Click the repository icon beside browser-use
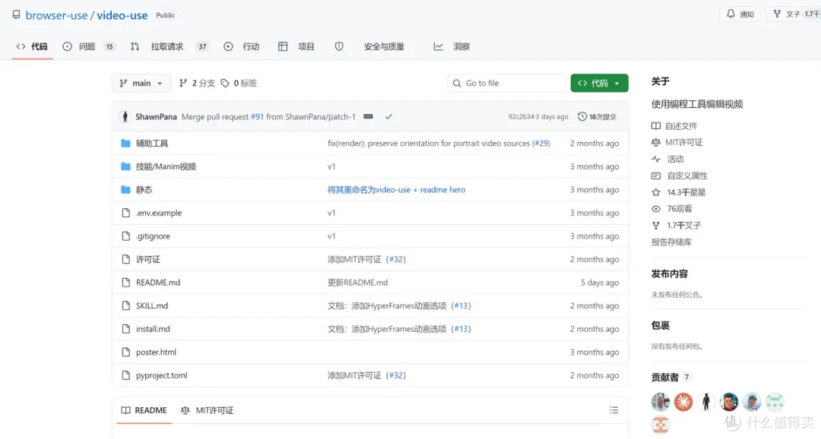Viewport: 821px width, 439px height. [x=16, y=15]
